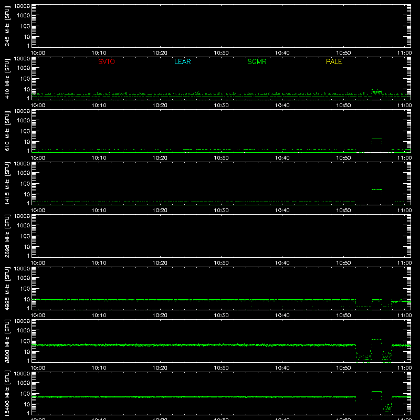420x420 pixels.
Task: Click the 100 tick label on 610 MHz axis
Action: (25, 131)
